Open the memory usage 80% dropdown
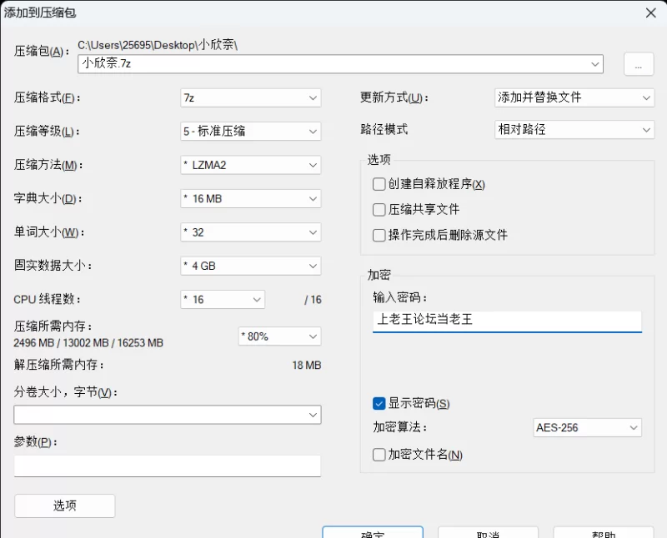 click(279, 336)
